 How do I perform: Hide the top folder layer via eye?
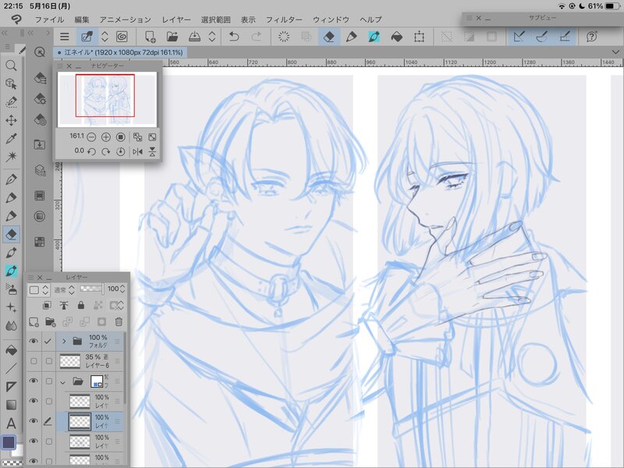[34, 341]
